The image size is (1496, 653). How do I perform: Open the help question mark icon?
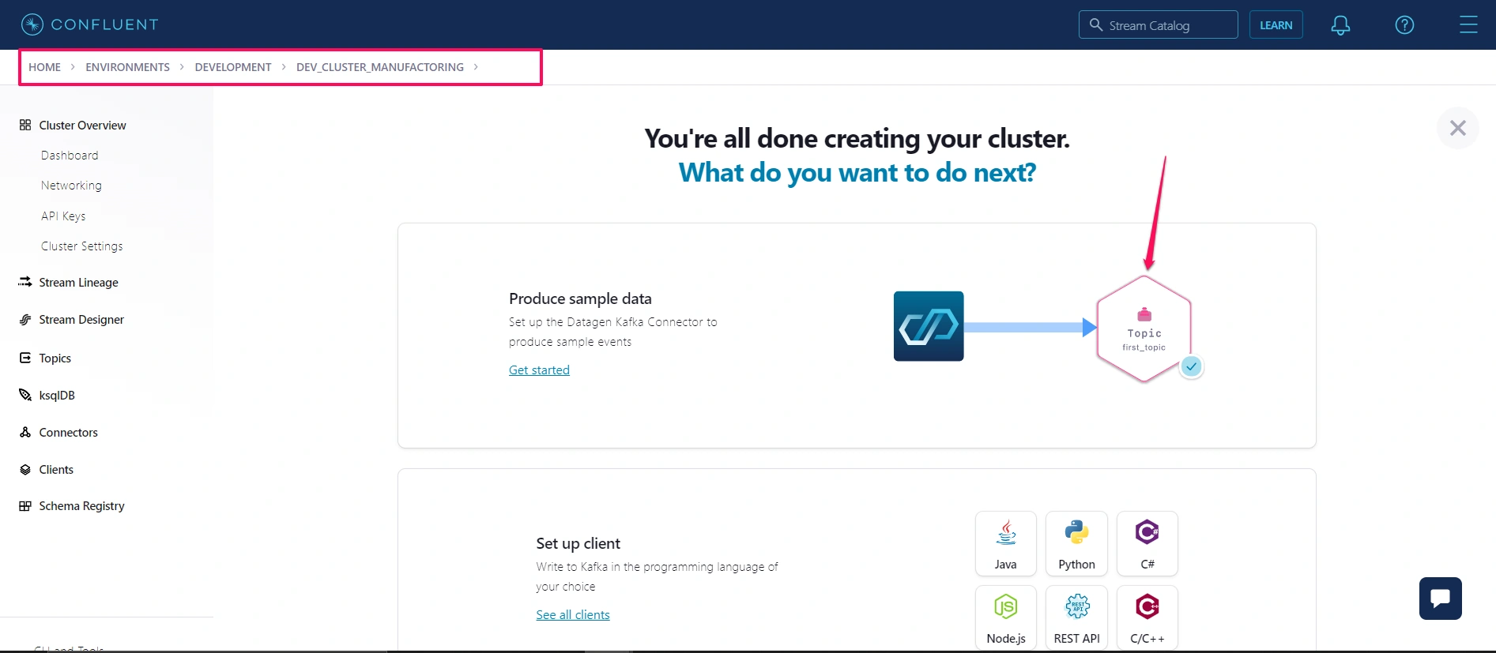(x=1404, y=25)
